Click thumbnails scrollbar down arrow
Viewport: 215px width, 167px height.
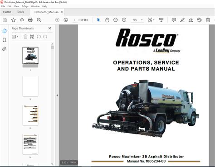point(52,164)
